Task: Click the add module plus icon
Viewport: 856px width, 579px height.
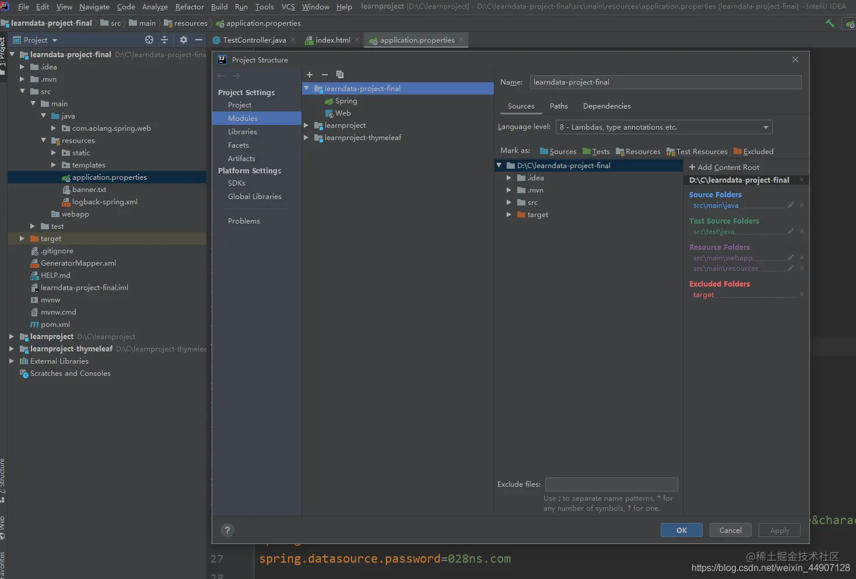Action: click(x=310, y=75)
